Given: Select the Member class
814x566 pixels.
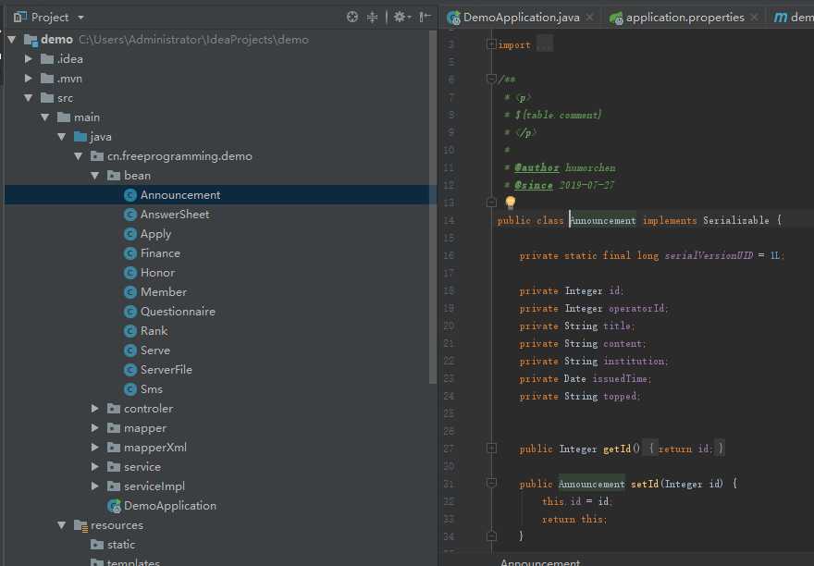Looking at the screenshot, I should coord(164,292).
